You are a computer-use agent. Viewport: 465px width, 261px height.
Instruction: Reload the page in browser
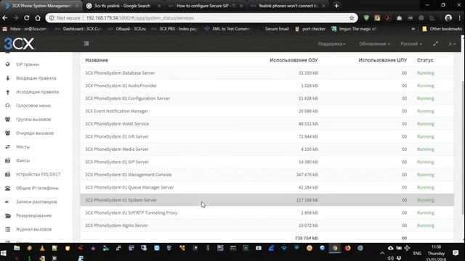(x=27, y=18)
